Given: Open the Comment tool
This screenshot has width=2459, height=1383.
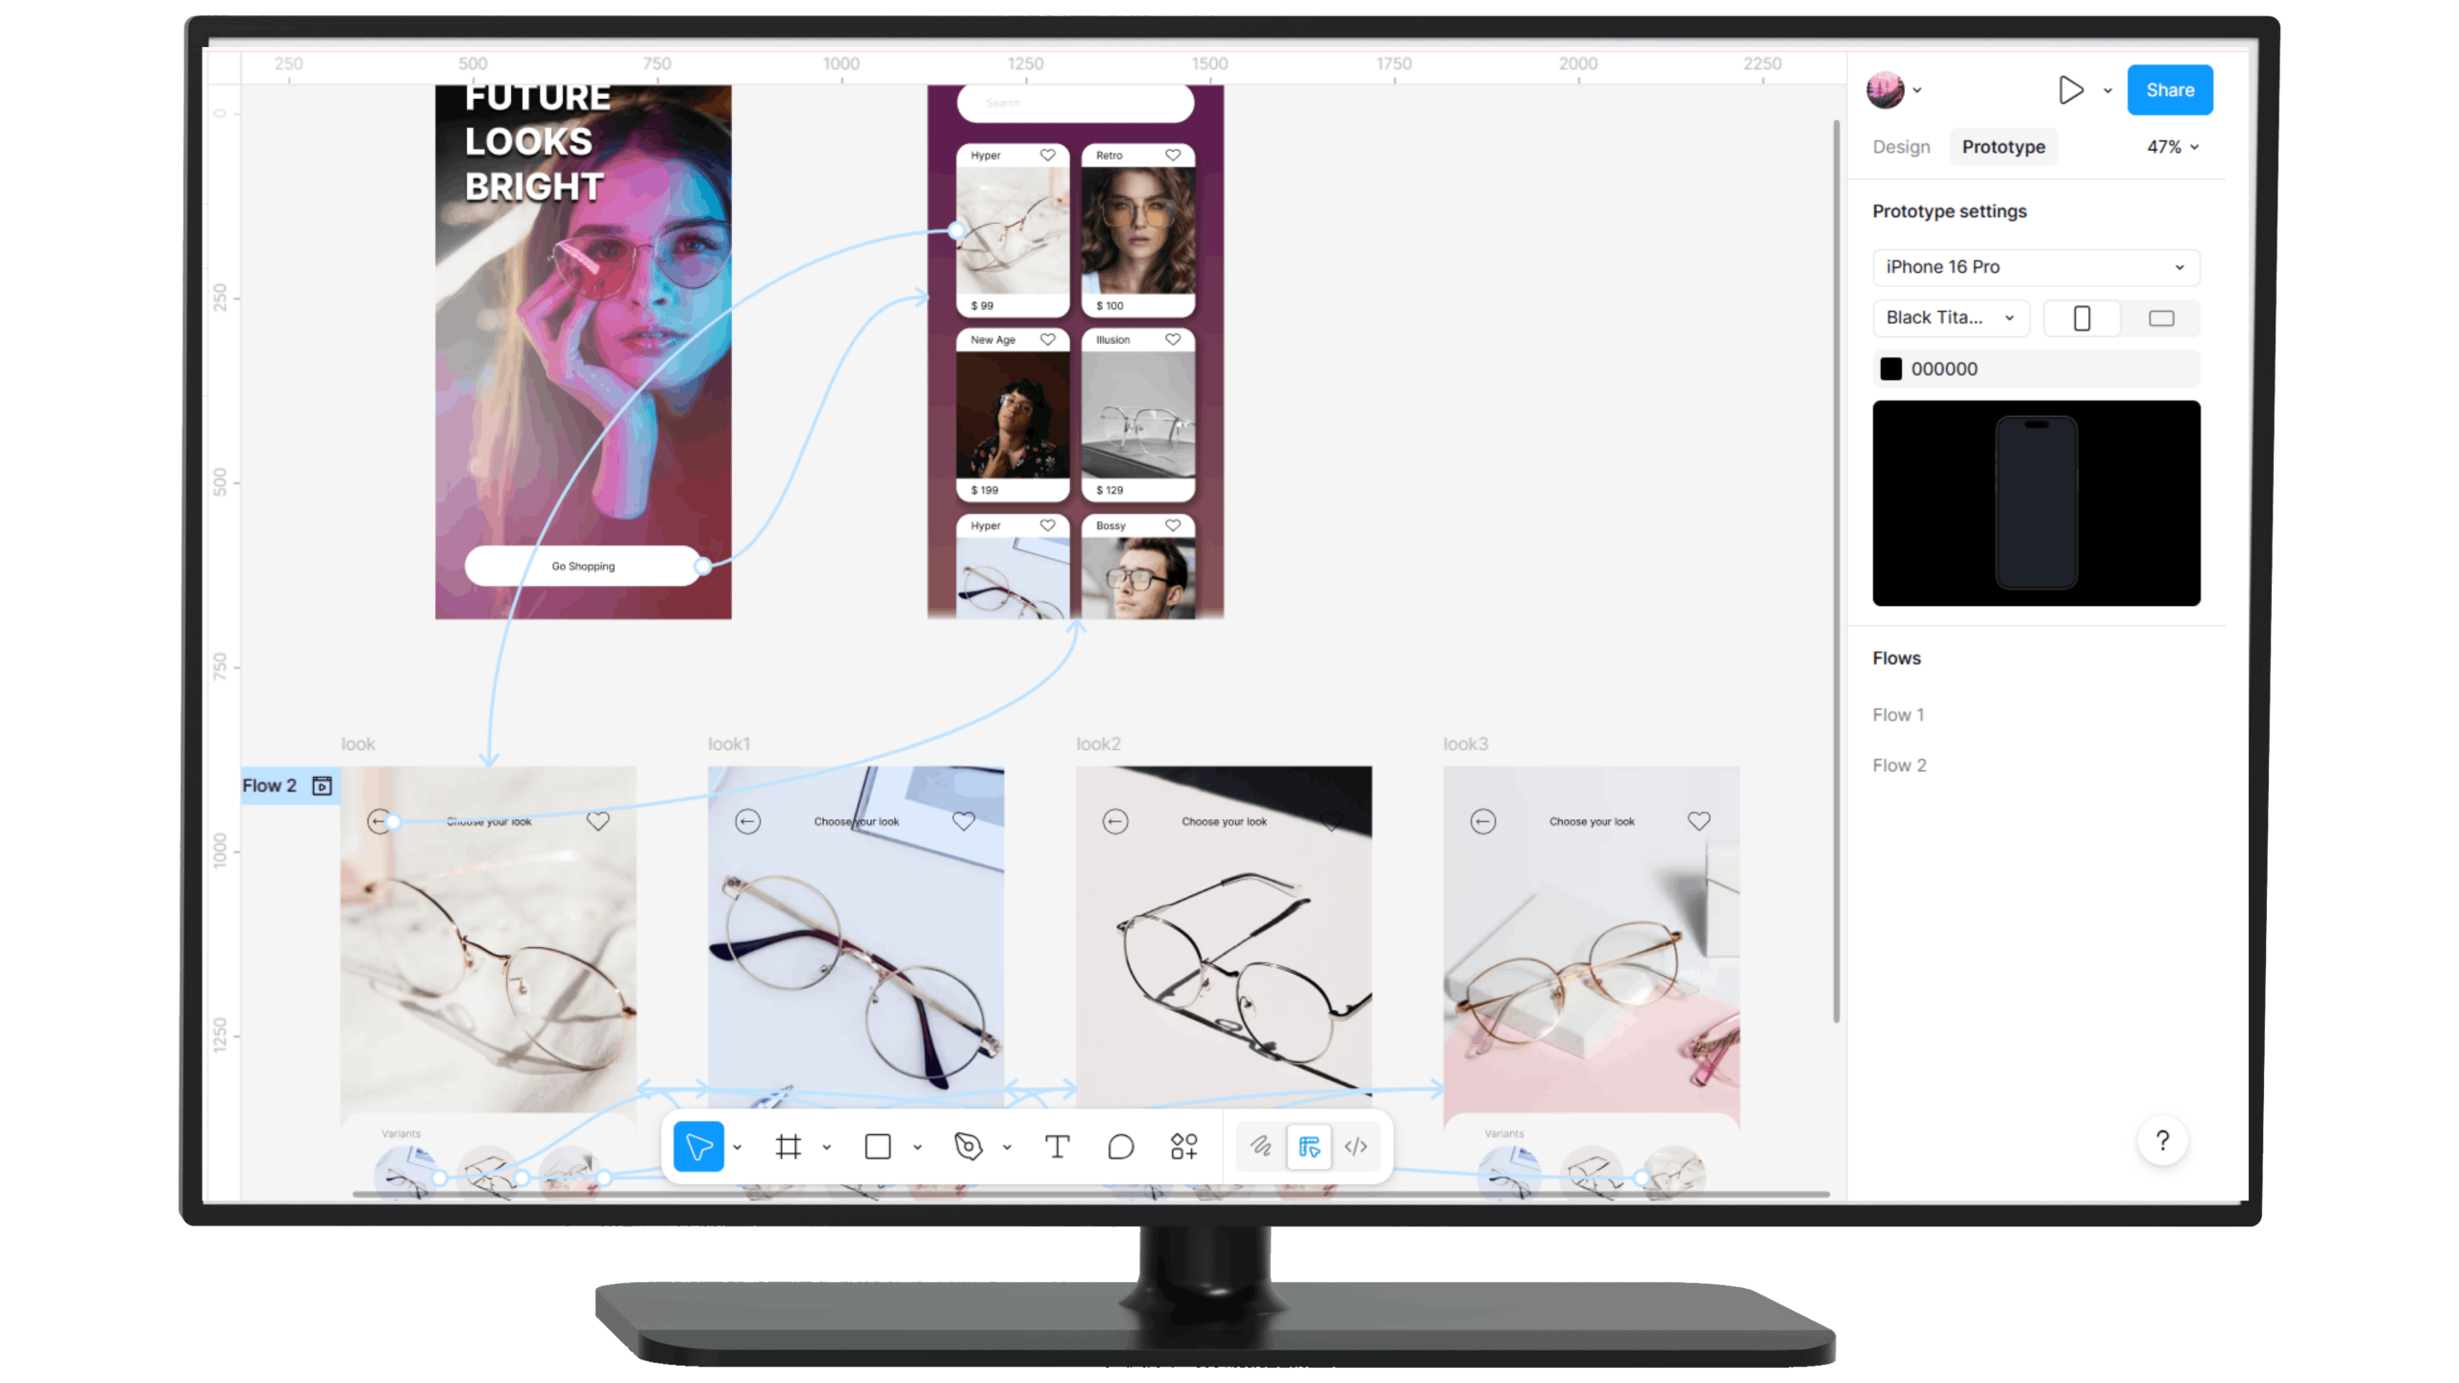Looking at the screenshot, I should pos(1119,1146).
